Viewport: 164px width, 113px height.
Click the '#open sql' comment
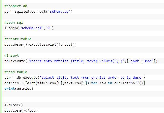pos(14,23)
